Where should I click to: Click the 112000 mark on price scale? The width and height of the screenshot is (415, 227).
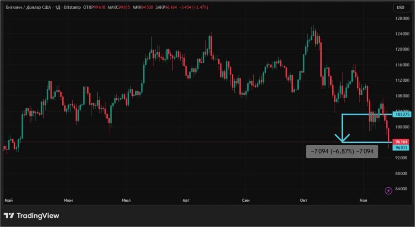(x=402, y=80)
